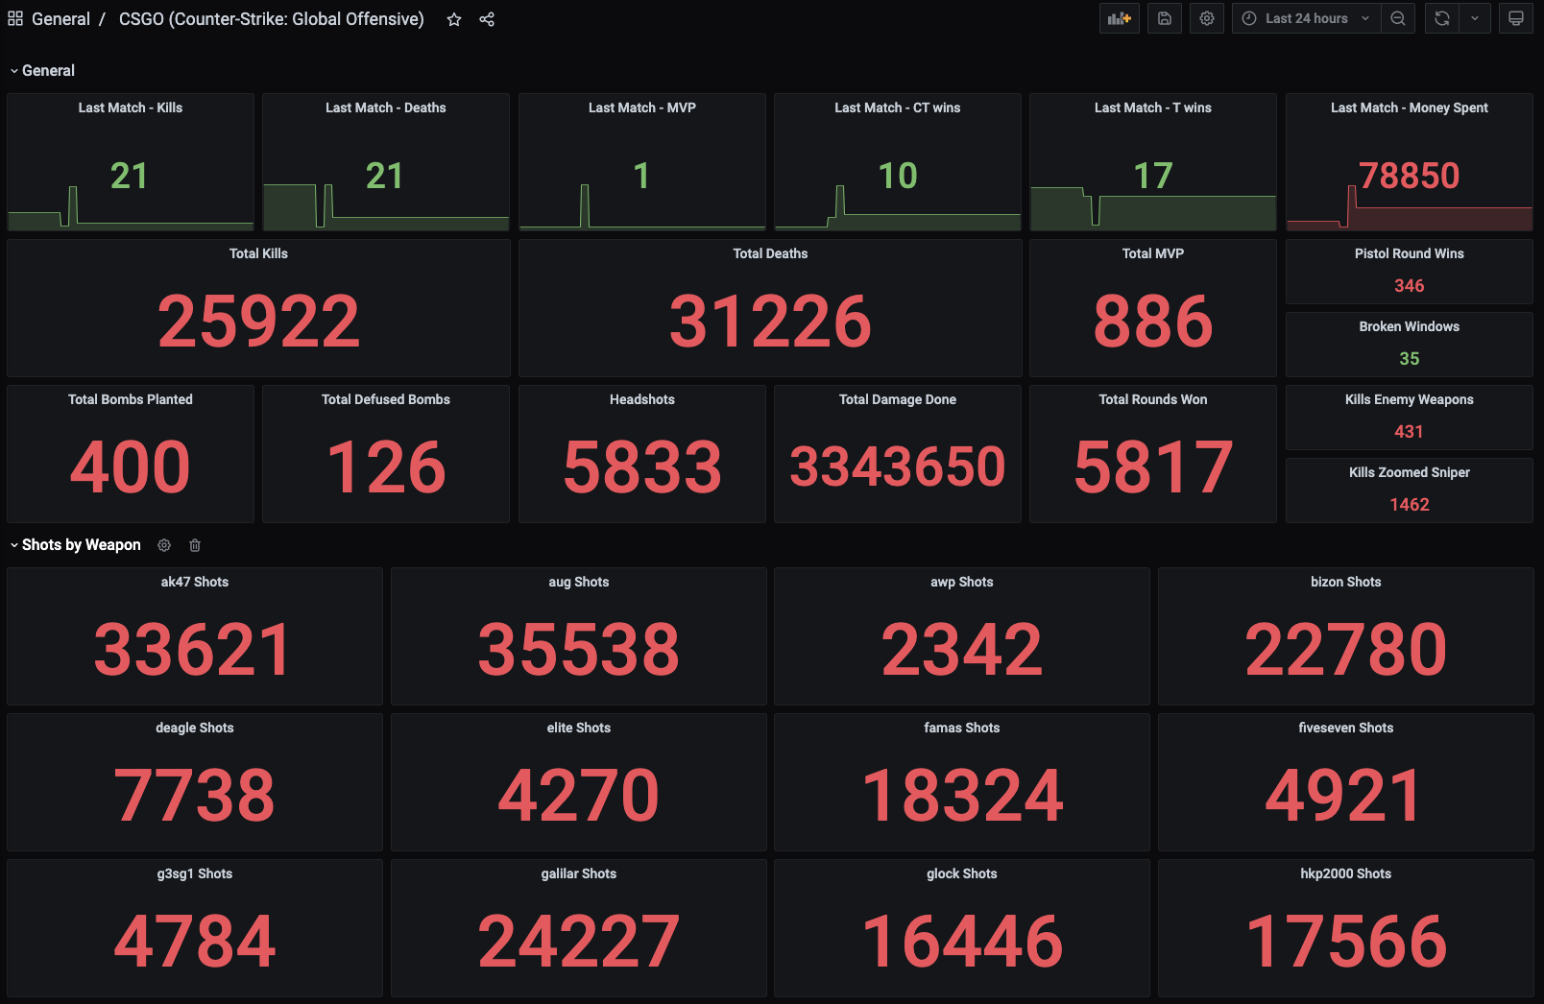The image size is (1544, 1004).
Task: Click the Total Defused Bombs panel title
Action: 386,399
